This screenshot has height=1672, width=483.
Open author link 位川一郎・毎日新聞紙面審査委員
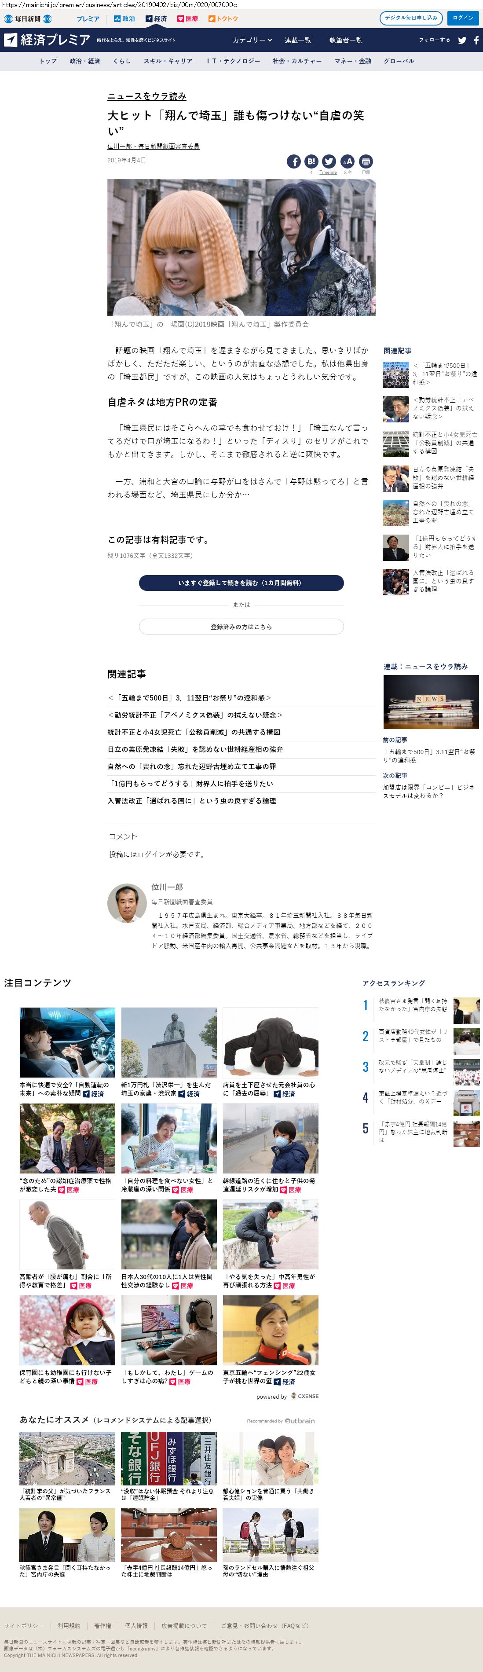pyautogui.click(x=153, y=147)
